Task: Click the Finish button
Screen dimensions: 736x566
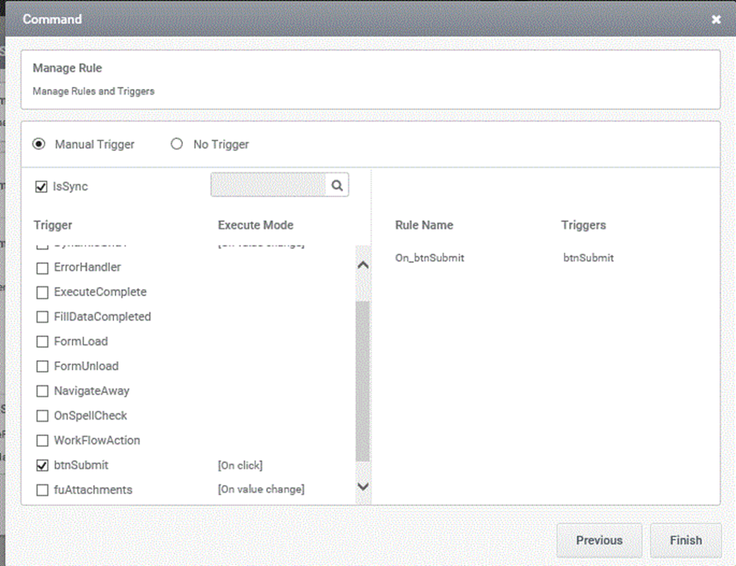Action: click(685, 540)
